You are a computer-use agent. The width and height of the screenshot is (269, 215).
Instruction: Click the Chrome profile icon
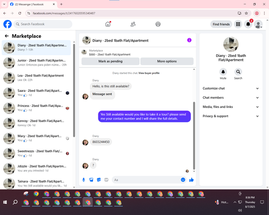257,13
